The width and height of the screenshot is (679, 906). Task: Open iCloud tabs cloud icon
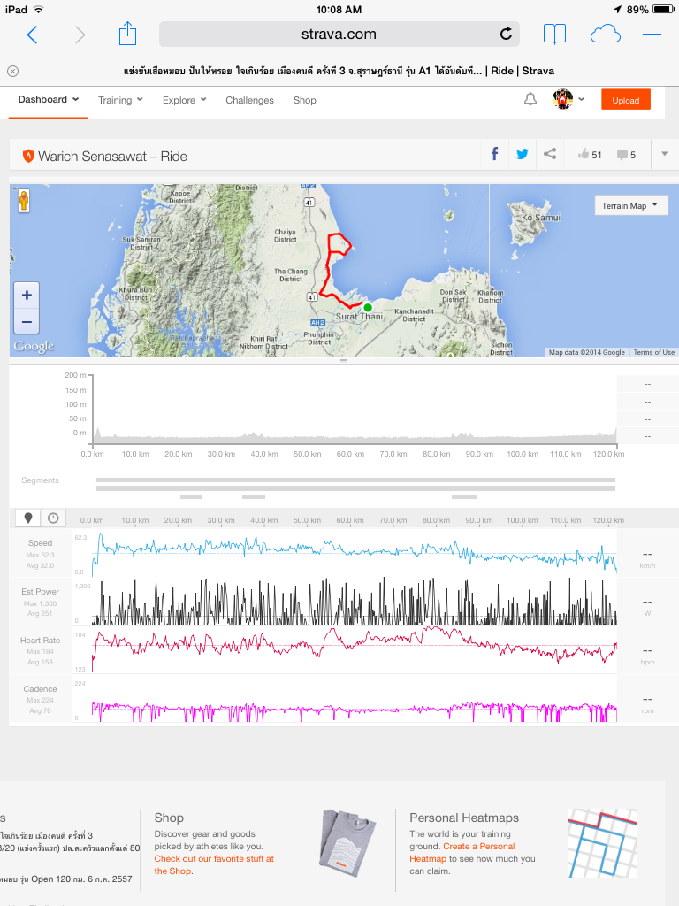pyautogui.click(x=605, y=35)
